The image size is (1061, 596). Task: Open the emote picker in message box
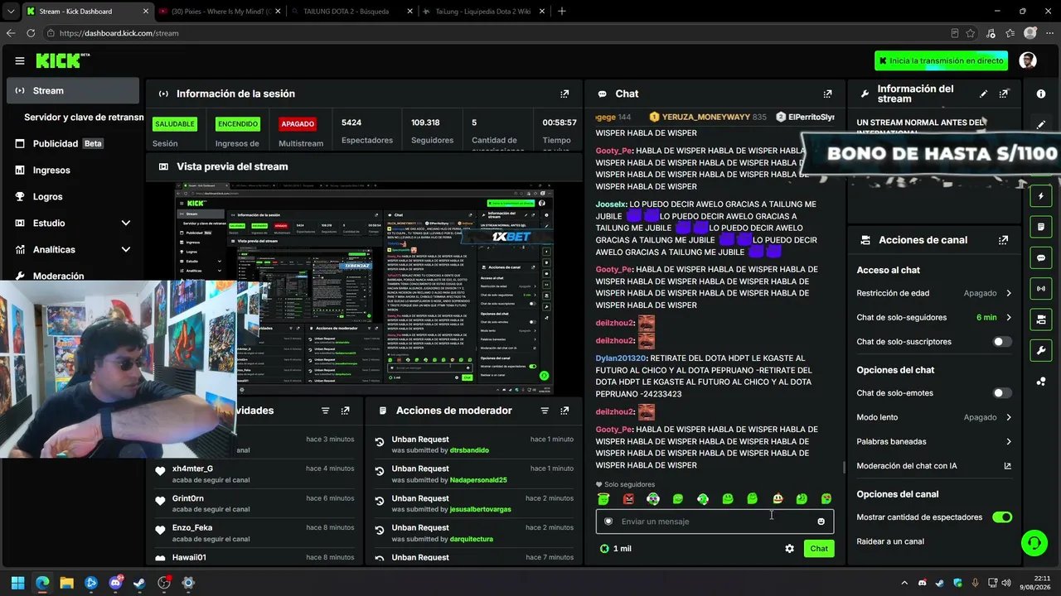(821, 521)
